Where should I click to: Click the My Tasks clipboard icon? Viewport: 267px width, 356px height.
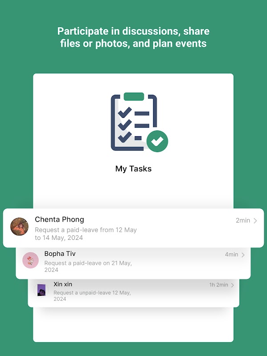pyautogui.click(x=139, y=122)
